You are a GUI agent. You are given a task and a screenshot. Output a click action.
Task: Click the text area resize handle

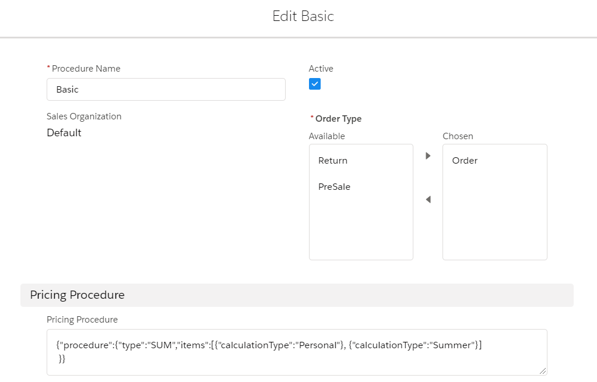point(543,371)
